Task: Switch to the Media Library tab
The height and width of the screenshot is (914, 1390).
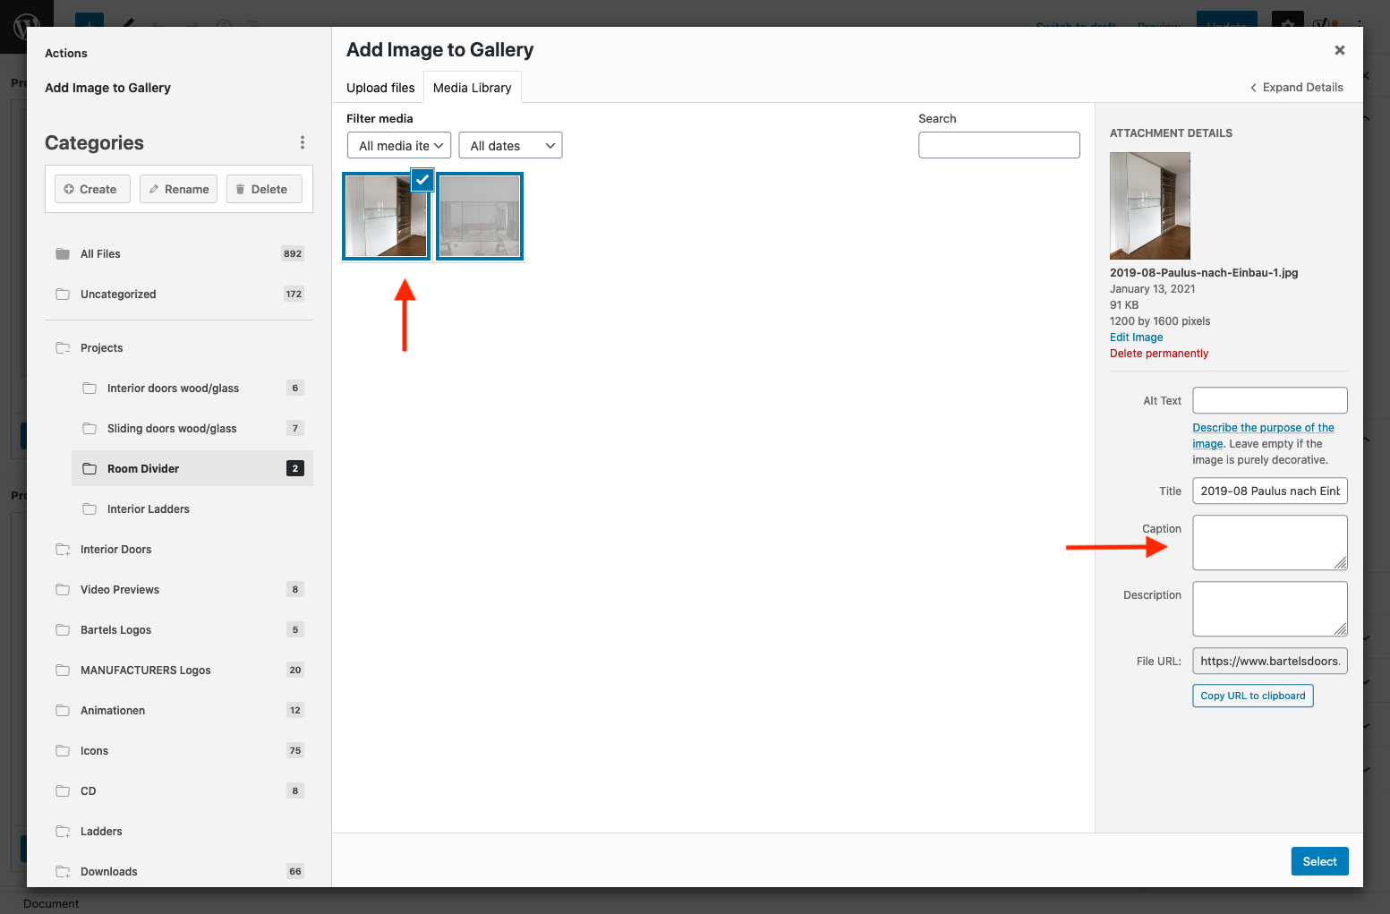Action: [x=472, y=88]
